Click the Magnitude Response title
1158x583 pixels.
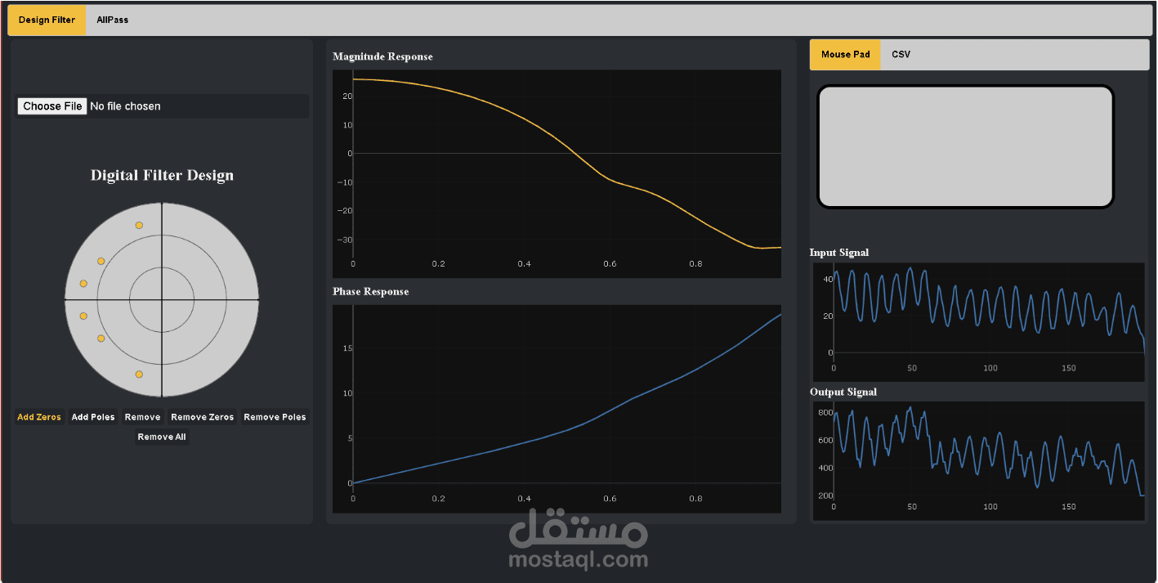(382, 56)
